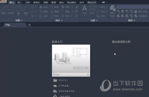This screenshot has width=149, height=97.
Task: Activate the Array (阵列) tool
Action: coord(66,16)
